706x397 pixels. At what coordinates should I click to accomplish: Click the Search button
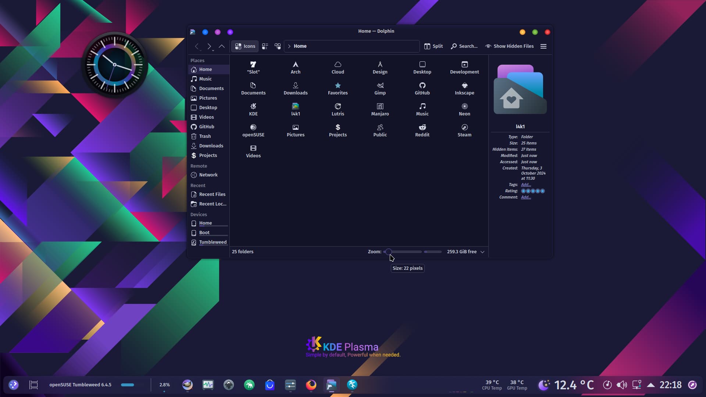464,46
